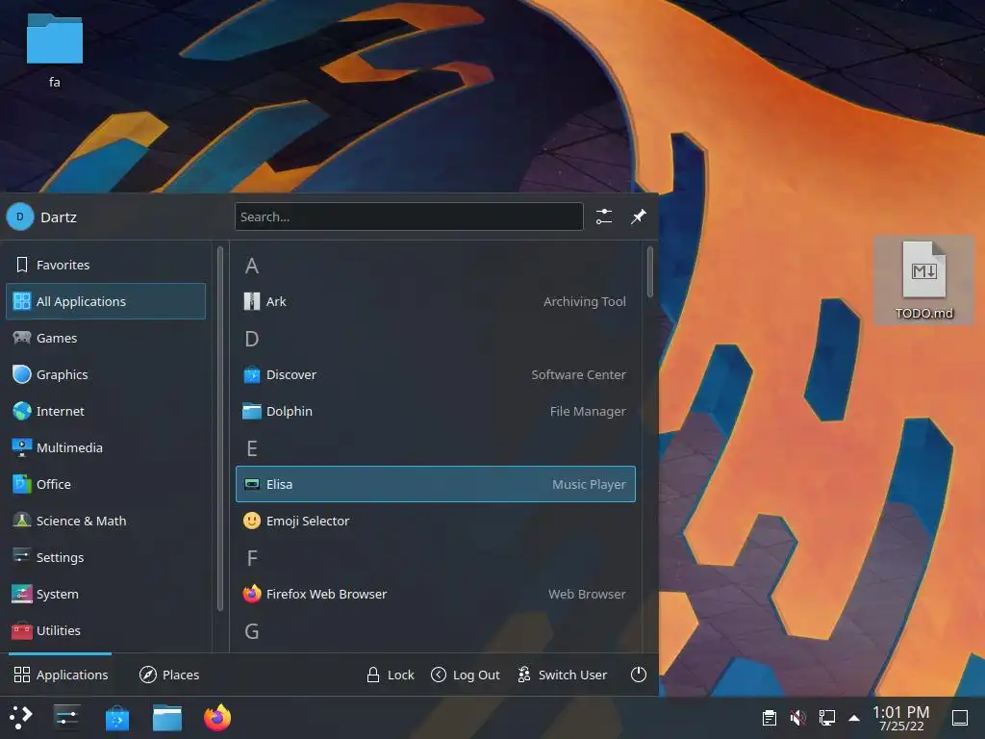This screenshot has height=739, width=985.
Task: Switch to the Places tab
Action: tap(169, 675)
